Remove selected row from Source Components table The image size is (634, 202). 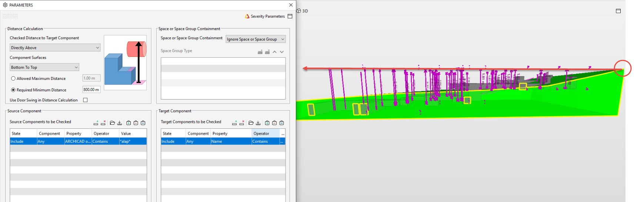click(x=103, y=123)
